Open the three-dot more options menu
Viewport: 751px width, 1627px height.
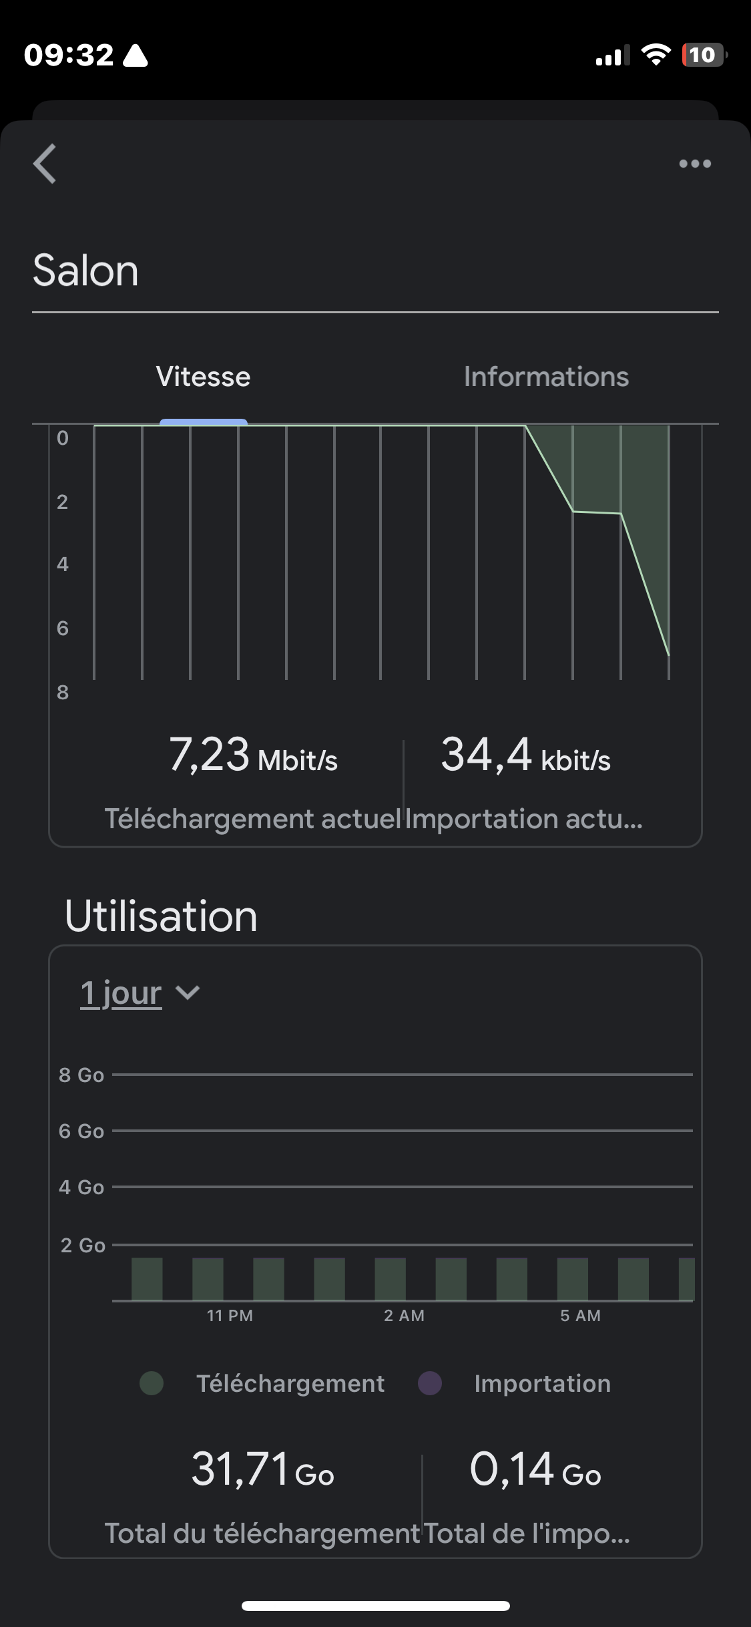695,164
